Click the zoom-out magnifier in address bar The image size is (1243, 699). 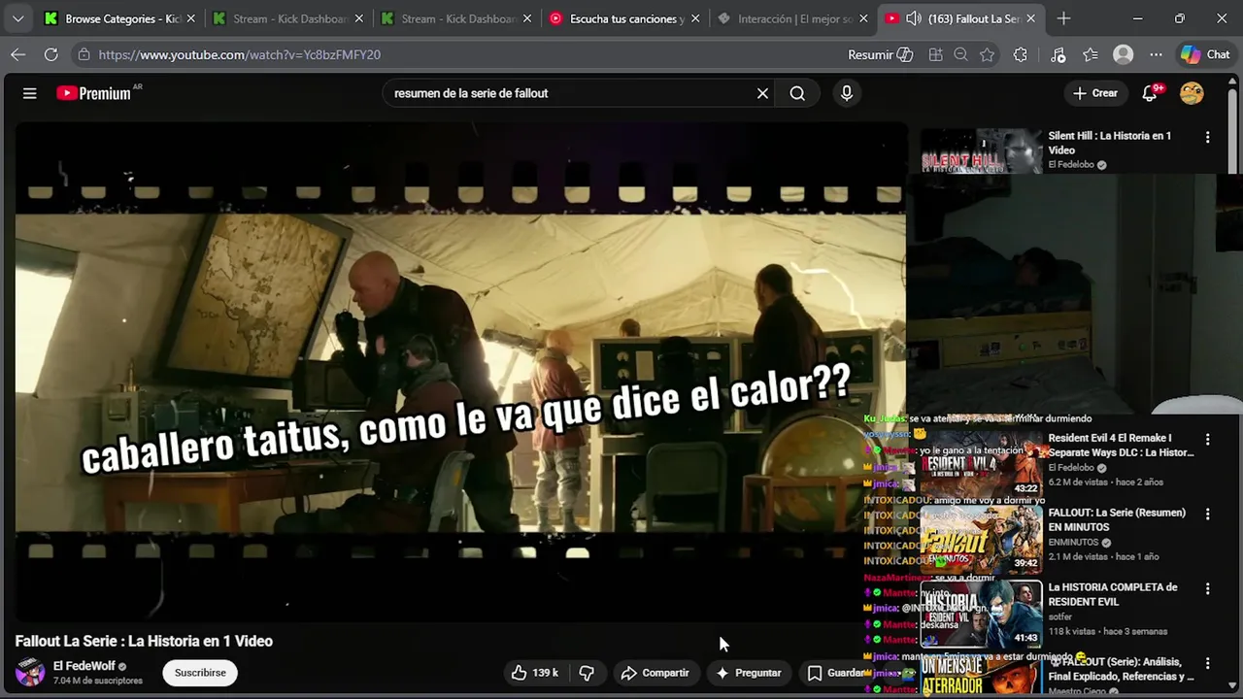click(x=960, y=54)
